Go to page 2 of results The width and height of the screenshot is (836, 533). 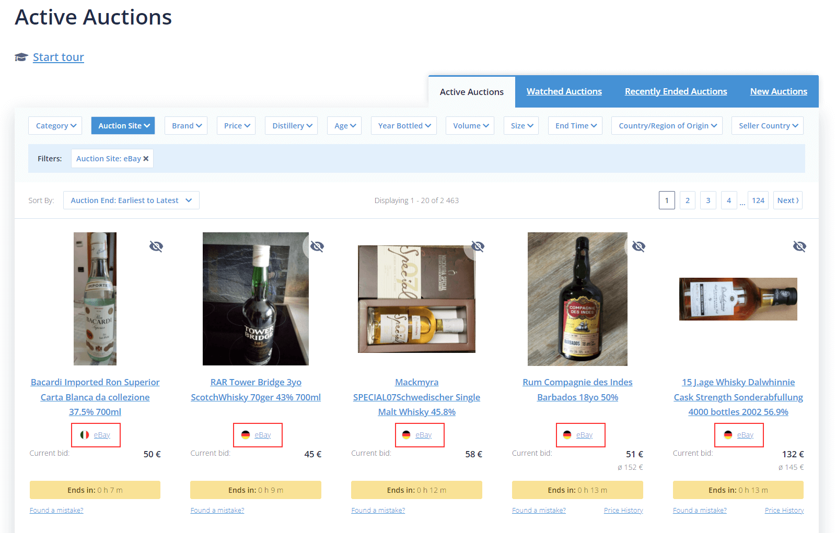coord(688,200)
